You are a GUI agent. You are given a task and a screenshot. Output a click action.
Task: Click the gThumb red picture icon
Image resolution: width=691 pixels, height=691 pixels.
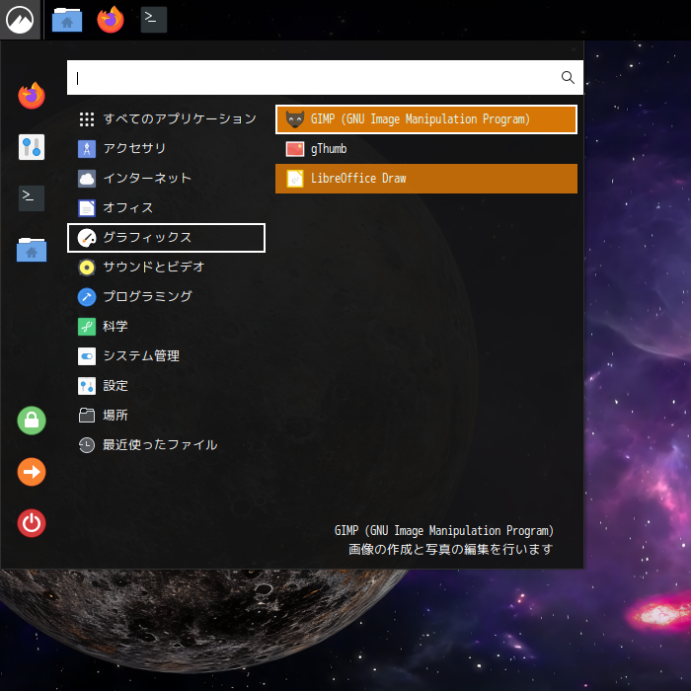click(295, 149)
